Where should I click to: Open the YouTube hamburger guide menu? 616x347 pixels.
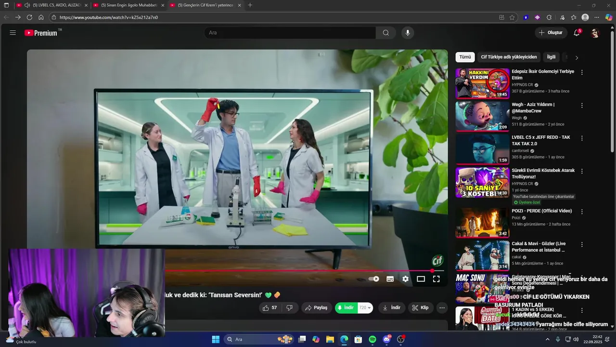[x=13, y=33]
